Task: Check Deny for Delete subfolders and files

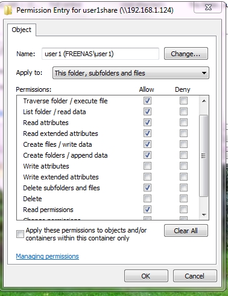Action: click(x=183, y=188)
